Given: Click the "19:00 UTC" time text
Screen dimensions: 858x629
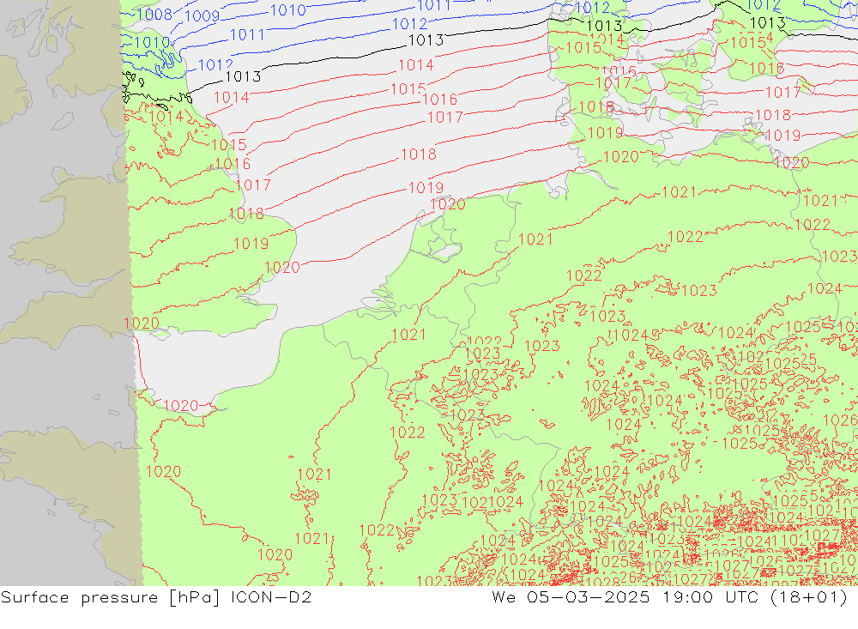Looking at the screenshot, I should point(710,596).
